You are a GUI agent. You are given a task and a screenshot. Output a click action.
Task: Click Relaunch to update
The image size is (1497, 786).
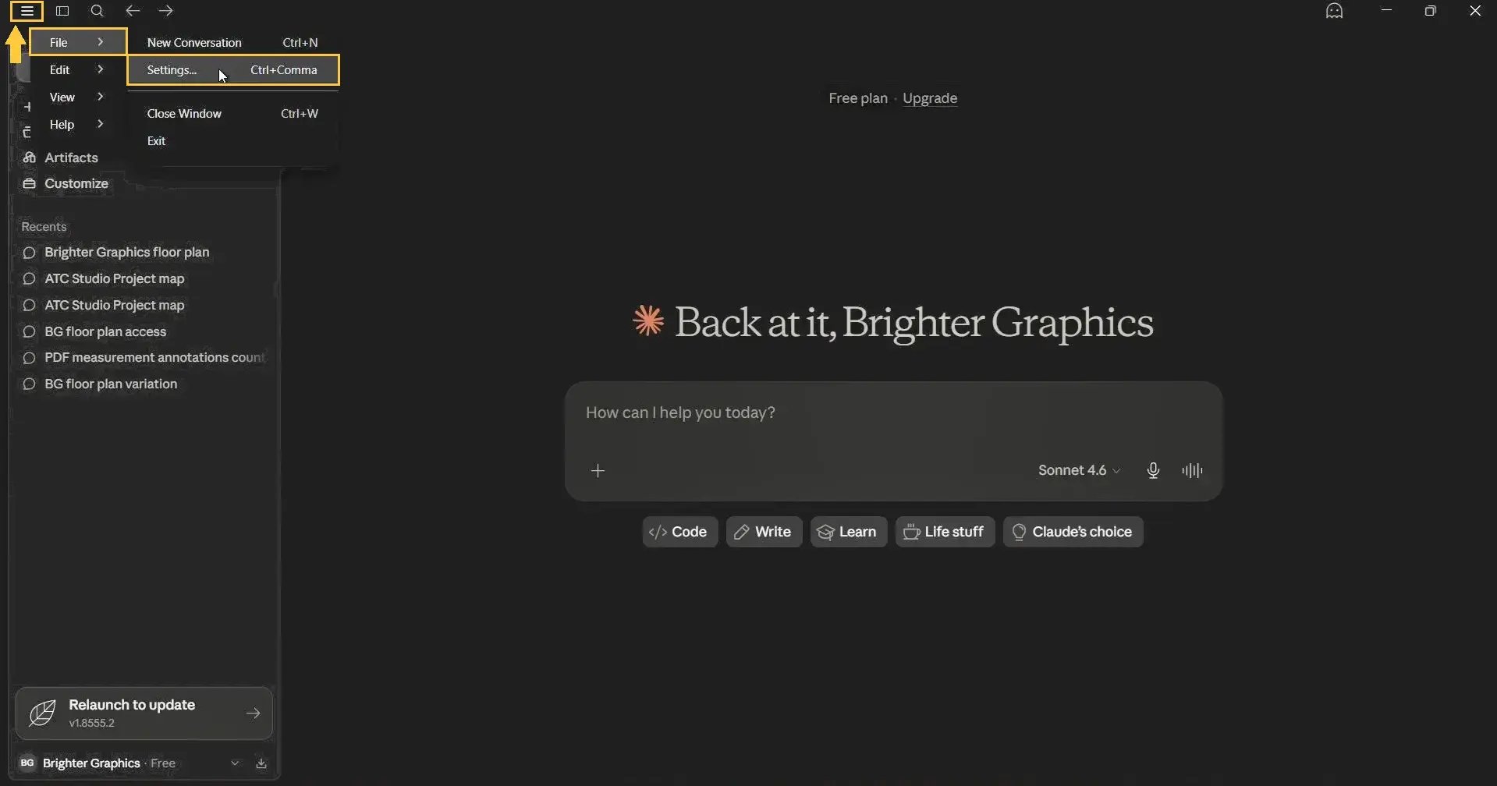coord(144,713)
